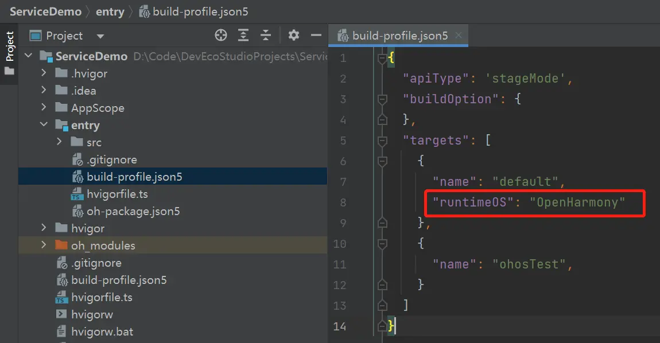Click ServiceDemo in the breadcrumb bar
This screenshot has height=343, width=660.
45,12
